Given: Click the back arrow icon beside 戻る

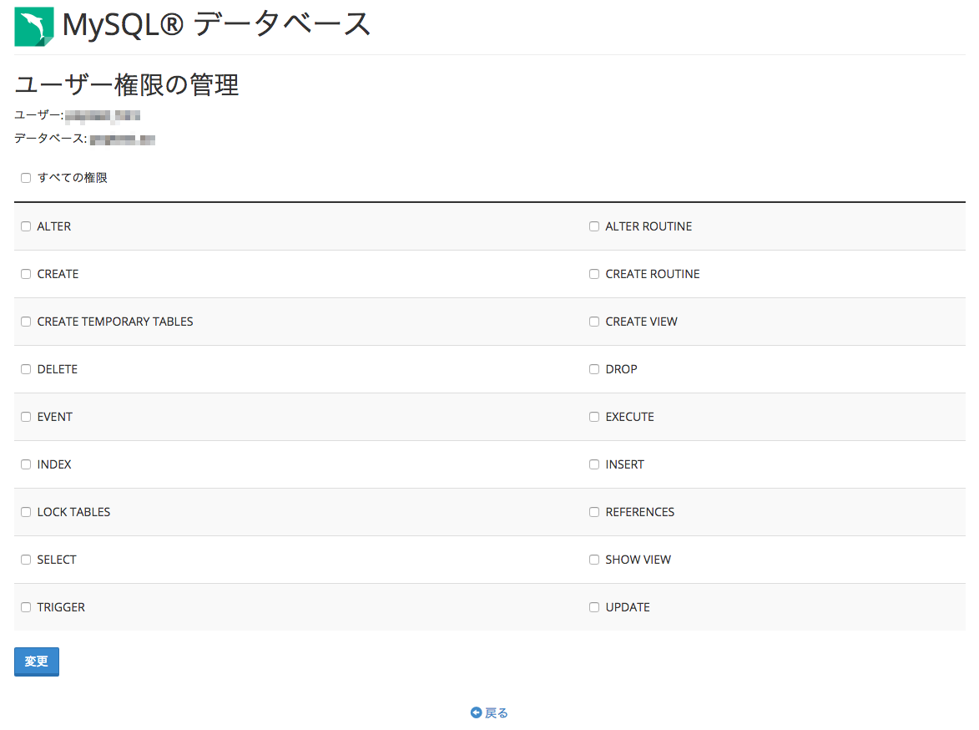Looking at the screenshot, I should 476,712.
